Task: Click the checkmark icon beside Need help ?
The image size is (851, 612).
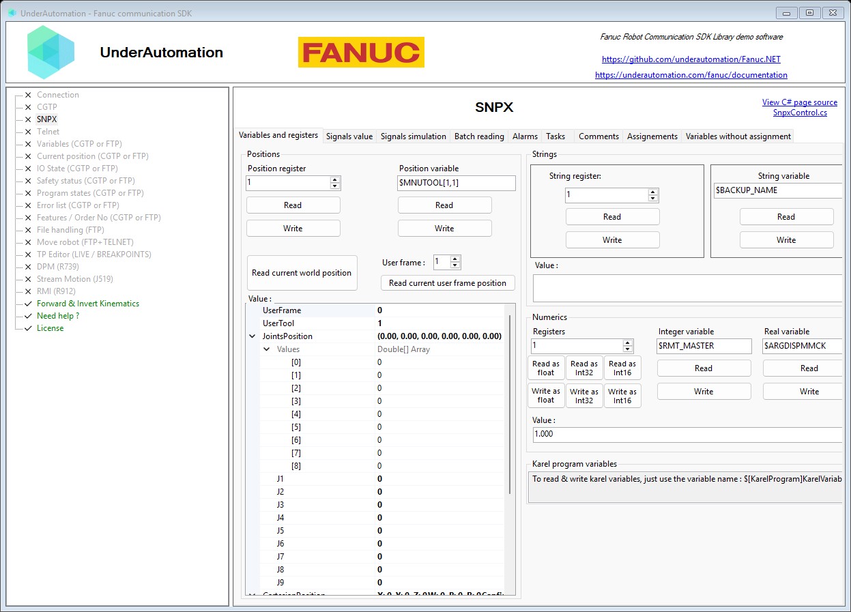Action: click(x=28, y=316)
